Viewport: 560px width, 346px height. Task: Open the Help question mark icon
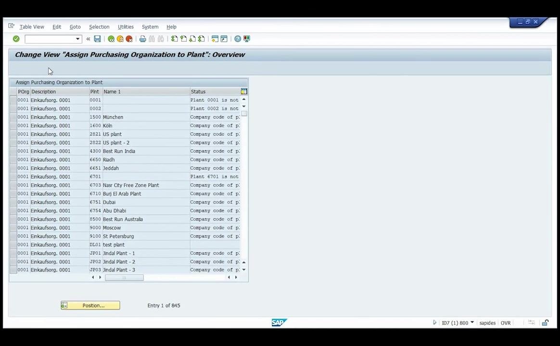[238, 38]
